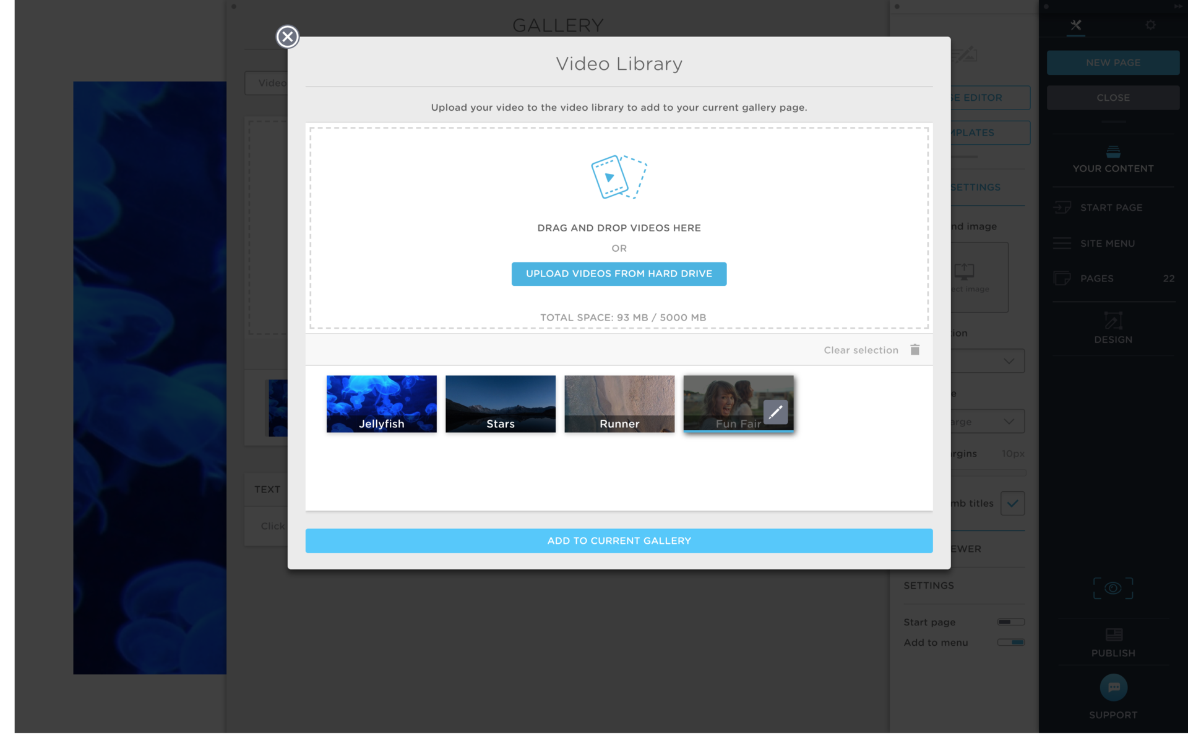Click the Pages count 22
The height and width of the screenshot is (751, 1188).
click(x=1168, y=279)
